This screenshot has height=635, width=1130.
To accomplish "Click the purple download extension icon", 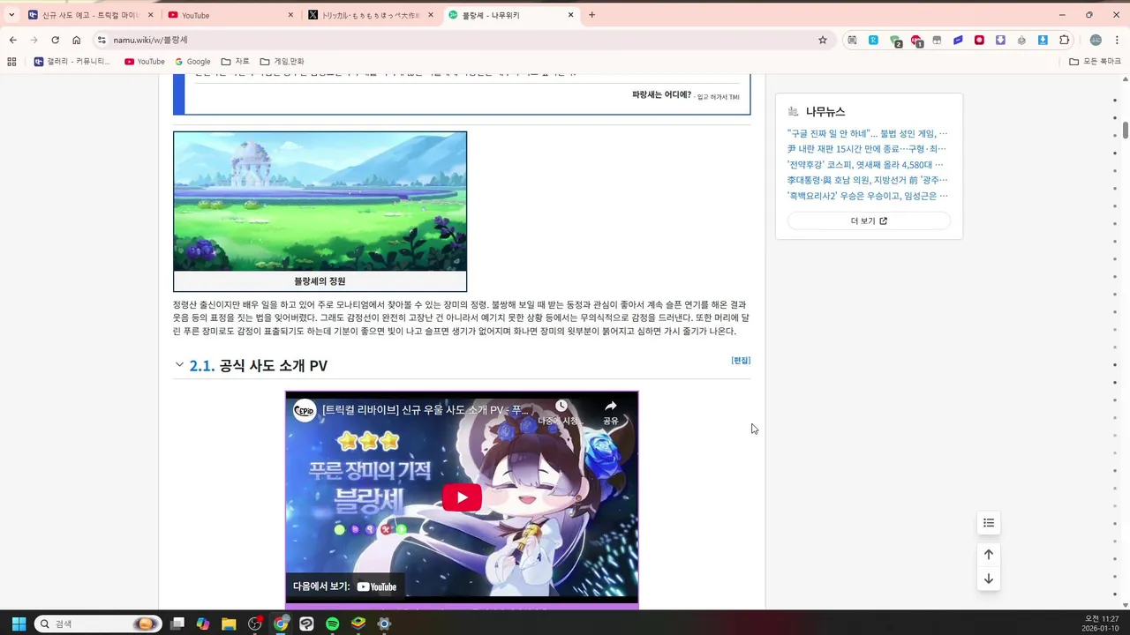I will [1000, 40].
